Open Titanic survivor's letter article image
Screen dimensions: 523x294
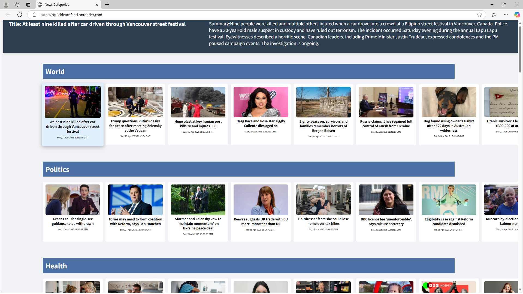tap(501, 102)
